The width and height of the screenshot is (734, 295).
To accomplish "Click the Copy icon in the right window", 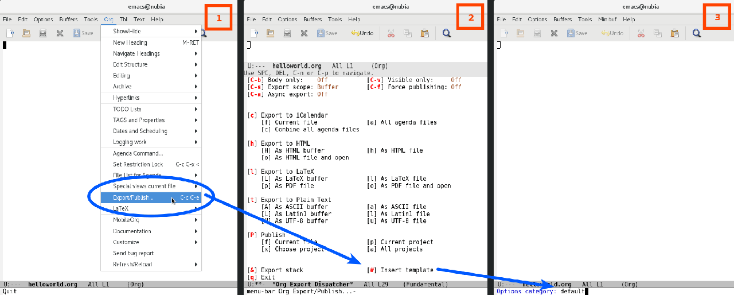I will (658, 33).
